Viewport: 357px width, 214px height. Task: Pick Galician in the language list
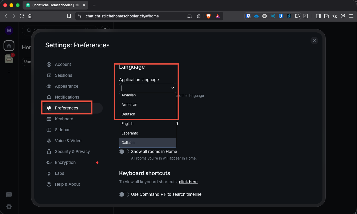click(148, 143)
